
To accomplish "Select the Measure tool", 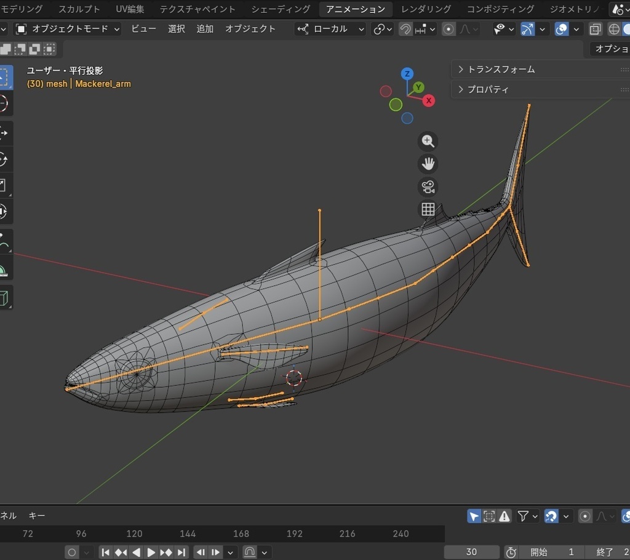I will coord(4,267).
